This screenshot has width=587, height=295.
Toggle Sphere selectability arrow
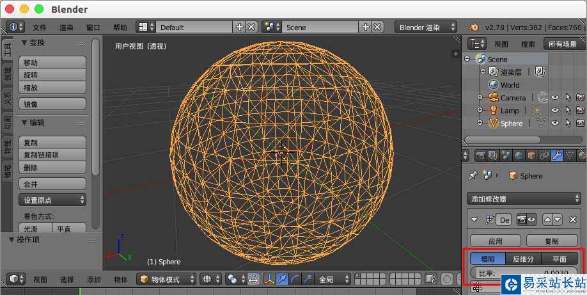pyautogui.click(x=568, y=123)
